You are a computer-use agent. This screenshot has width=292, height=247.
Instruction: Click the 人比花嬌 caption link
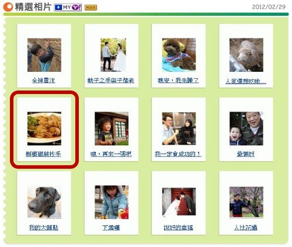pyautogui.click(x=246, y=228)
